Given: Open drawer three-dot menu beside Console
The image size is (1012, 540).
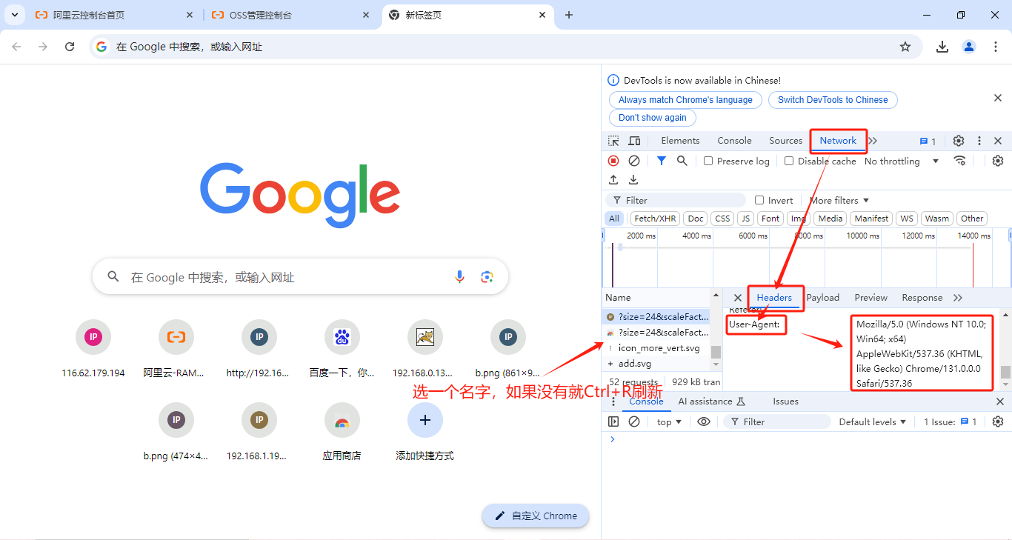Looking at the screenshot, I should point(613,401).
